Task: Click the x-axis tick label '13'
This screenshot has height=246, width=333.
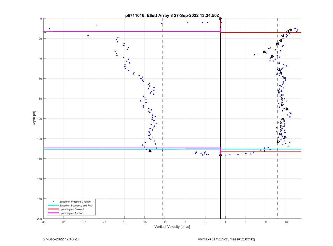Action: point(286,222)
